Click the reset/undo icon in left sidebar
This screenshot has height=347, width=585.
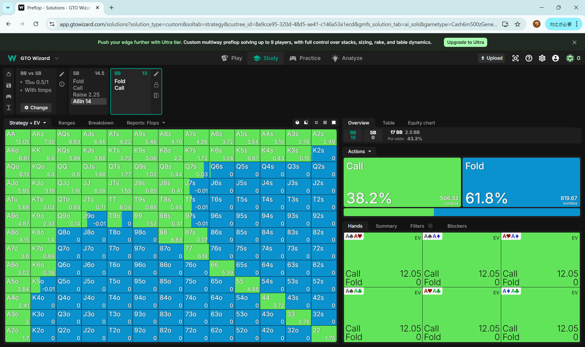click(9, 74)
